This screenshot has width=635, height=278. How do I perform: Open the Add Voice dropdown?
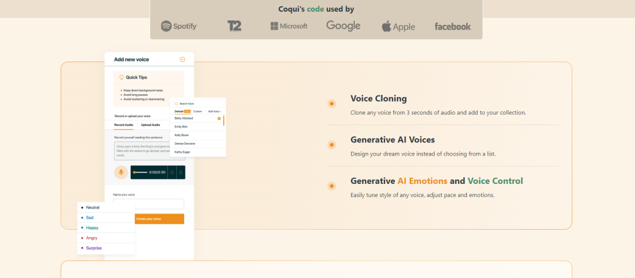[x=215, y=111]
